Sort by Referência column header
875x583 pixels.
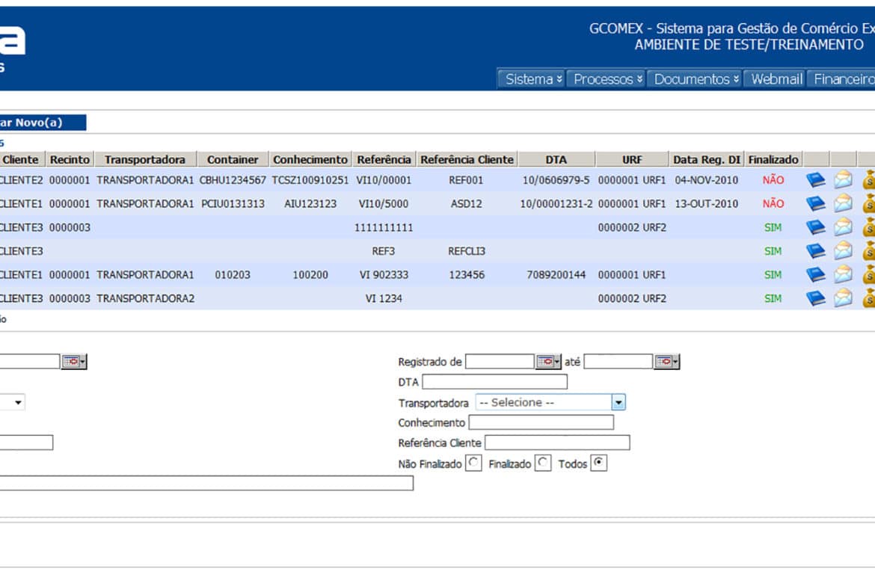click(384, 159)
